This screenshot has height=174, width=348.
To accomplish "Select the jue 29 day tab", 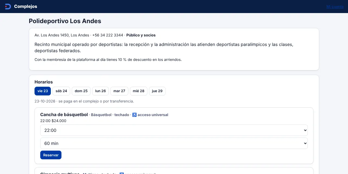I will point(157,91).
